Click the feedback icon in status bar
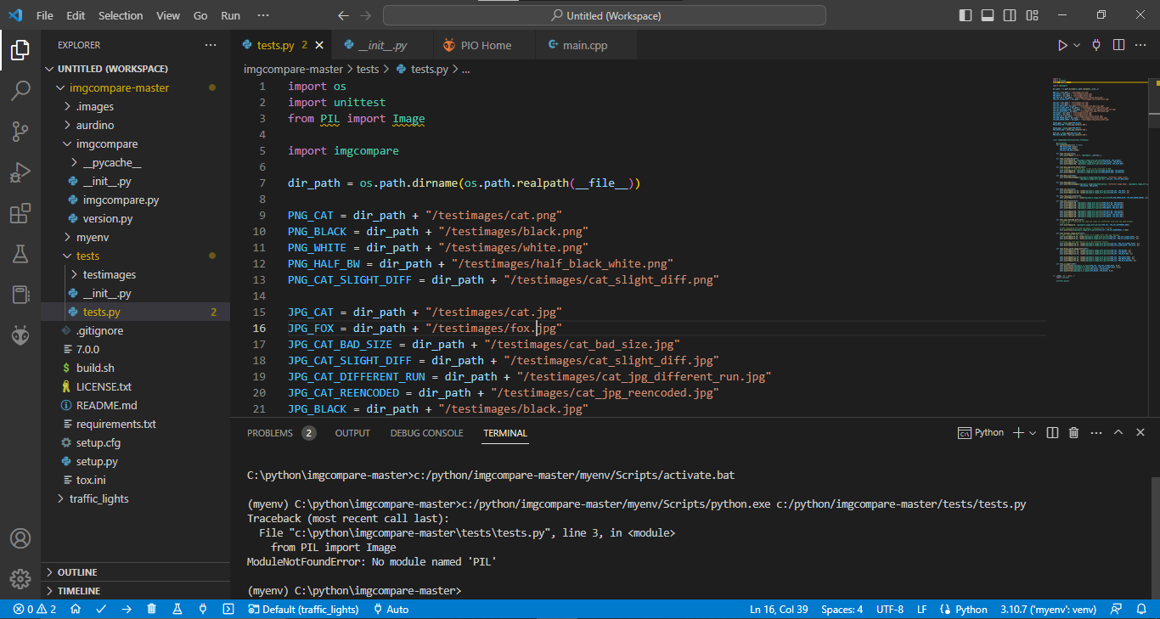 tap(1118, 609)
